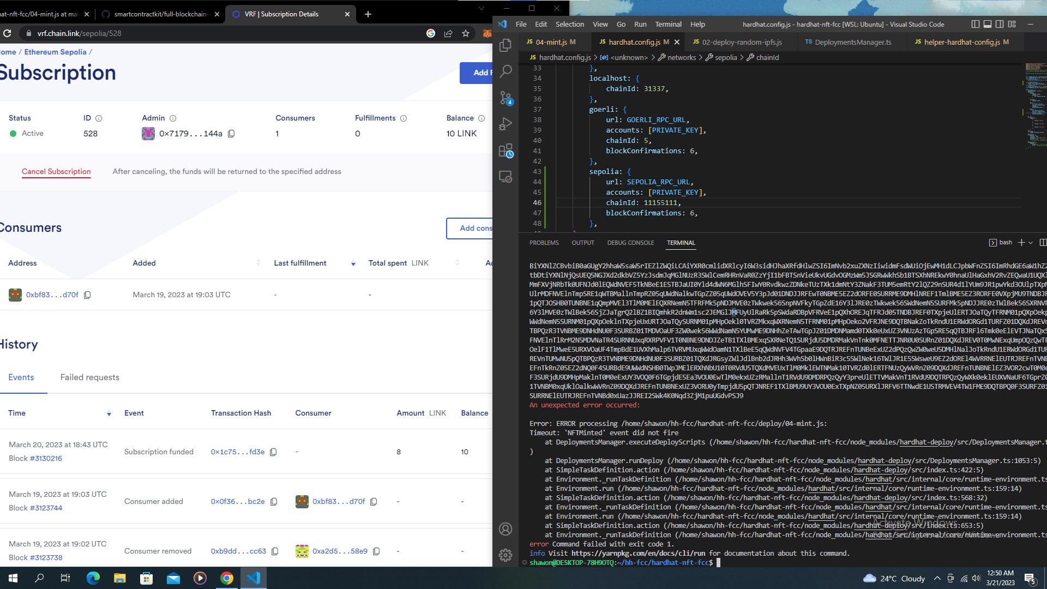Open the File menu in VS Code
Screen dimensions: 1047x589
click(521, 24)
